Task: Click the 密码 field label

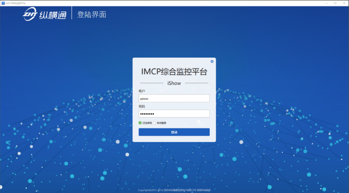Action: 141,106
